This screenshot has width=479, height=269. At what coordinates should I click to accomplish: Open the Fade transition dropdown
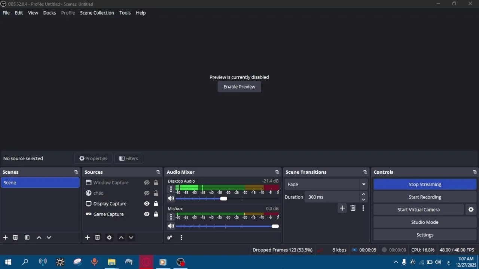tap(326, 184)
